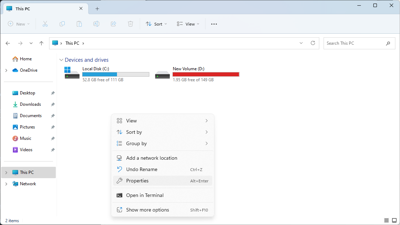Image resolution: width=400 pixels, height=225 pixels.
Task: Collapse the Devices and drives section
Action: pos(61,60)
